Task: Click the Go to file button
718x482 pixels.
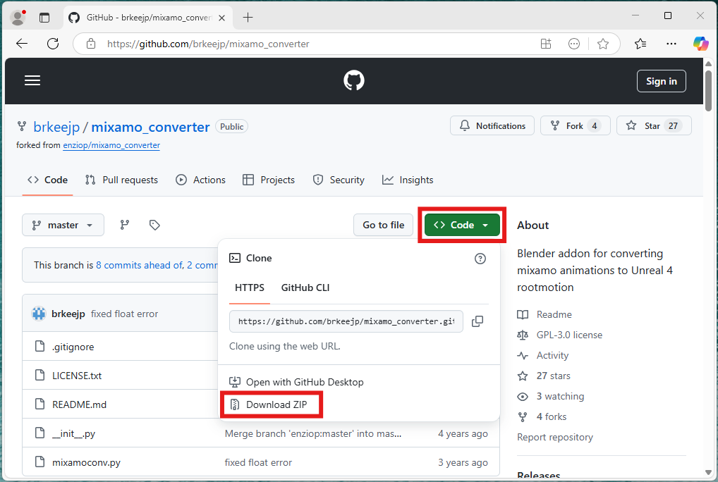Action: [383, 225]
